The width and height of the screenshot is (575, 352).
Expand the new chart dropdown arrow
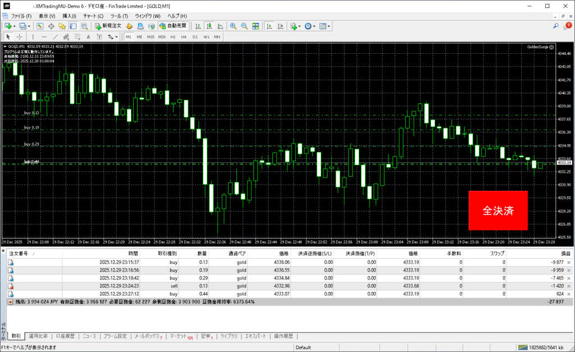(x=15, y=26)
